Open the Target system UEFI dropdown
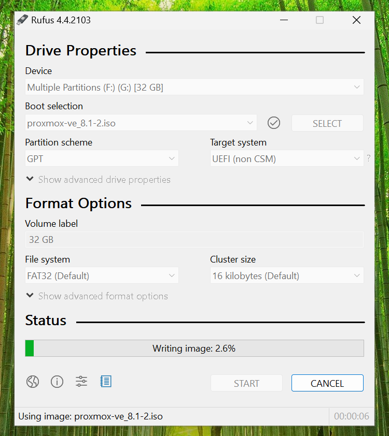The width and height of the screenshot is (389, 436). click(x=287, y=158)
